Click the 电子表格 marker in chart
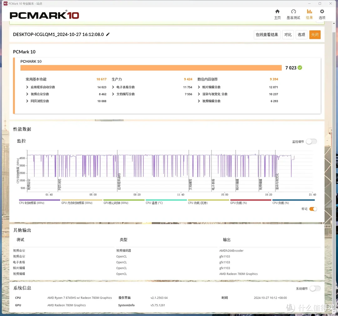338x316 pixels. click(213, 184)
